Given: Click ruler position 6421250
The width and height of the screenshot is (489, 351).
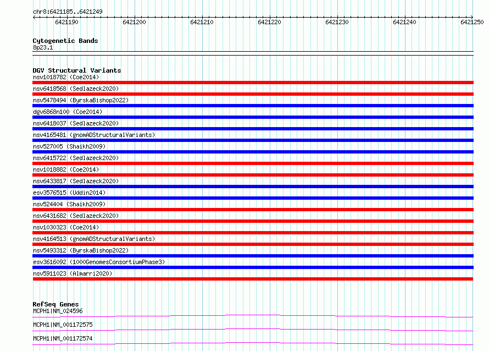Looking at the screenshot, I should (x=472, y=22).
